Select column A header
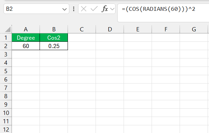This screenshot has height=133, width=209. point(26,29)
